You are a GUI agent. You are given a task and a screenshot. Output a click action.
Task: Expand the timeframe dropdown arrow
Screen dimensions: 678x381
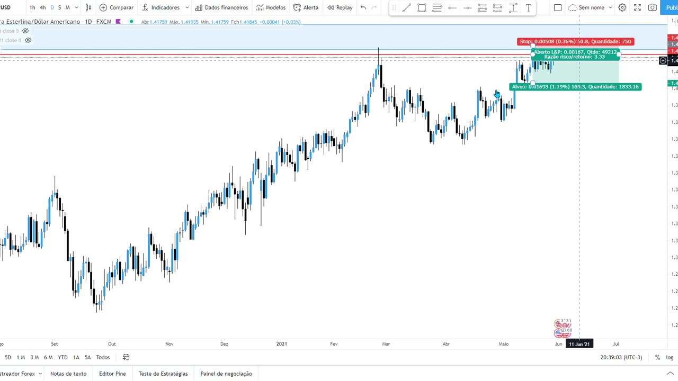click(76, 7)
